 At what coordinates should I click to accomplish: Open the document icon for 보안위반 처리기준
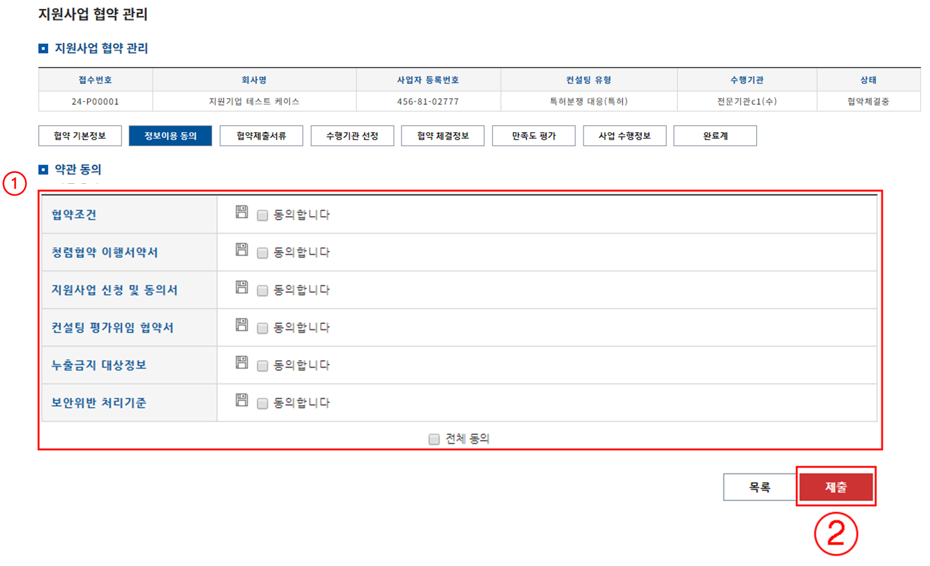coord(241,400)
